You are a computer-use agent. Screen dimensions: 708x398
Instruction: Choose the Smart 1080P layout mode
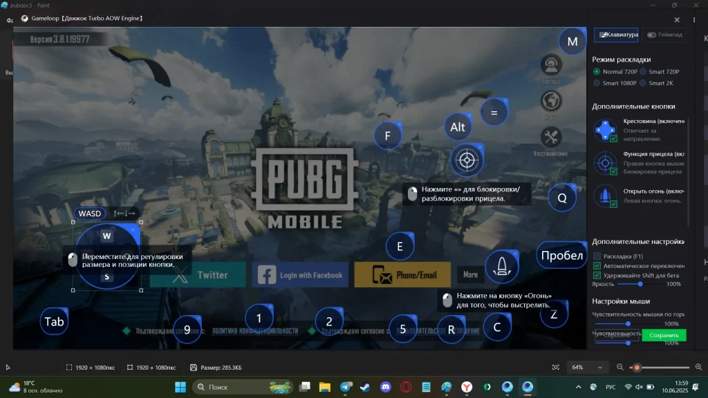pos(597,83)
